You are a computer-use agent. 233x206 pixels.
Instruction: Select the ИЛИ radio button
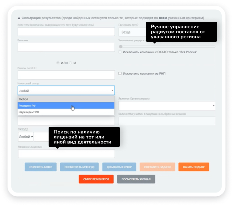pos(58,63)
